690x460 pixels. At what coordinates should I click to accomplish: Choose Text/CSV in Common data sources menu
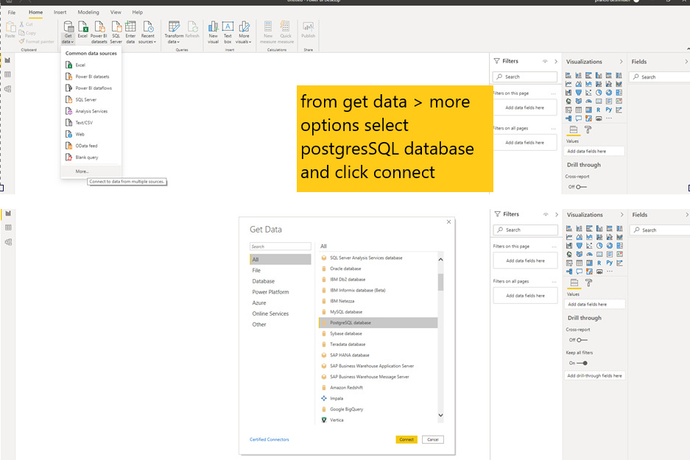[91, 123]
